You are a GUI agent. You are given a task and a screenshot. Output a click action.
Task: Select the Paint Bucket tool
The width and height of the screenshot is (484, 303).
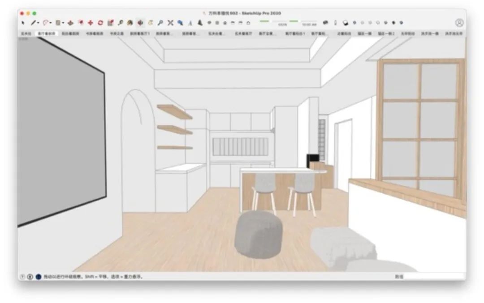[130, 22]
